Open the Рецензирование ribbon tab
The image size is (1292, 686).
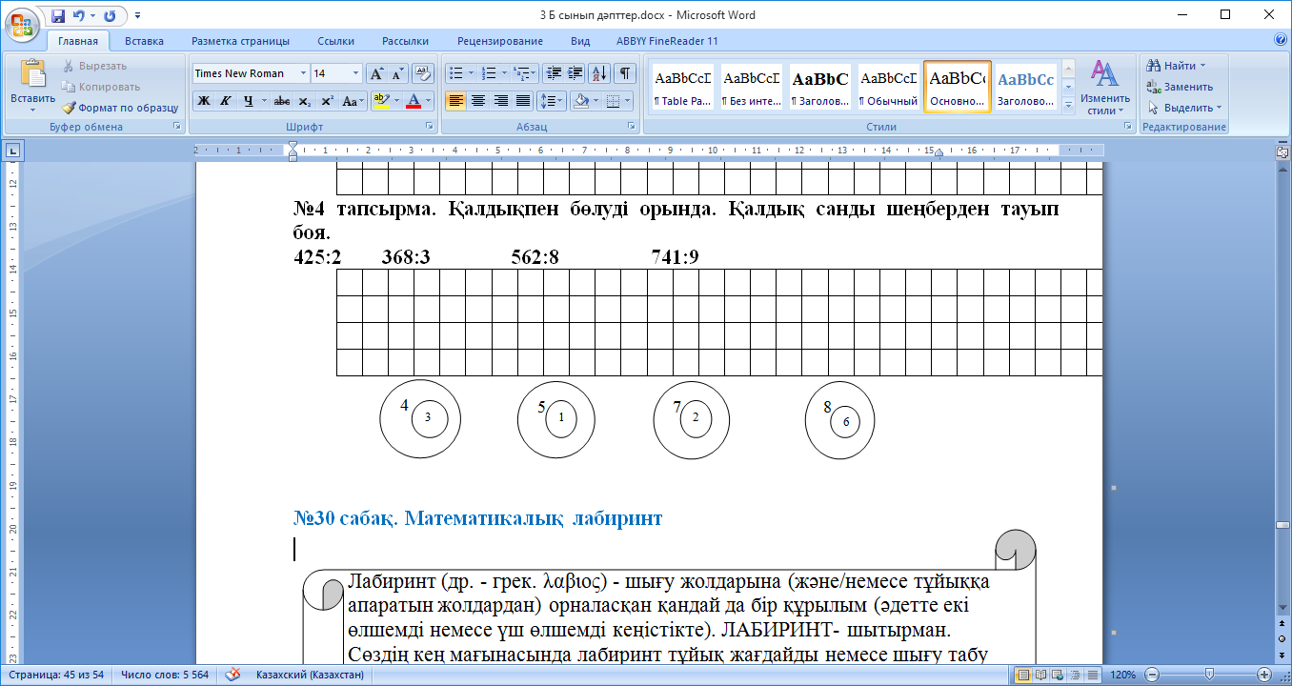tap(499, 41)
